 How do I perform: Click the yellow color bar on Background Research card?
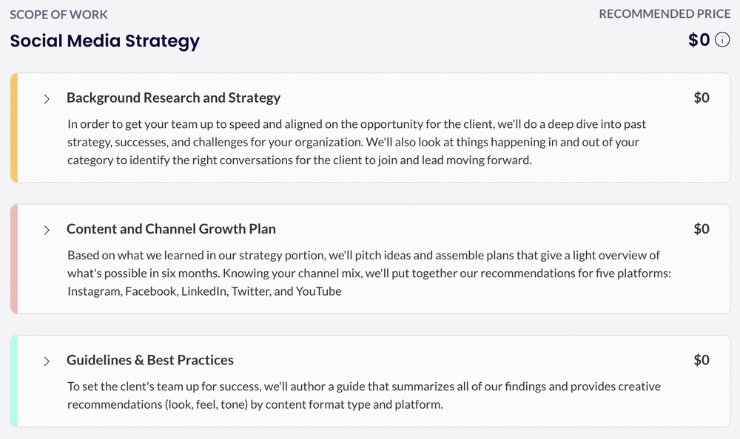tap(14, 128)
